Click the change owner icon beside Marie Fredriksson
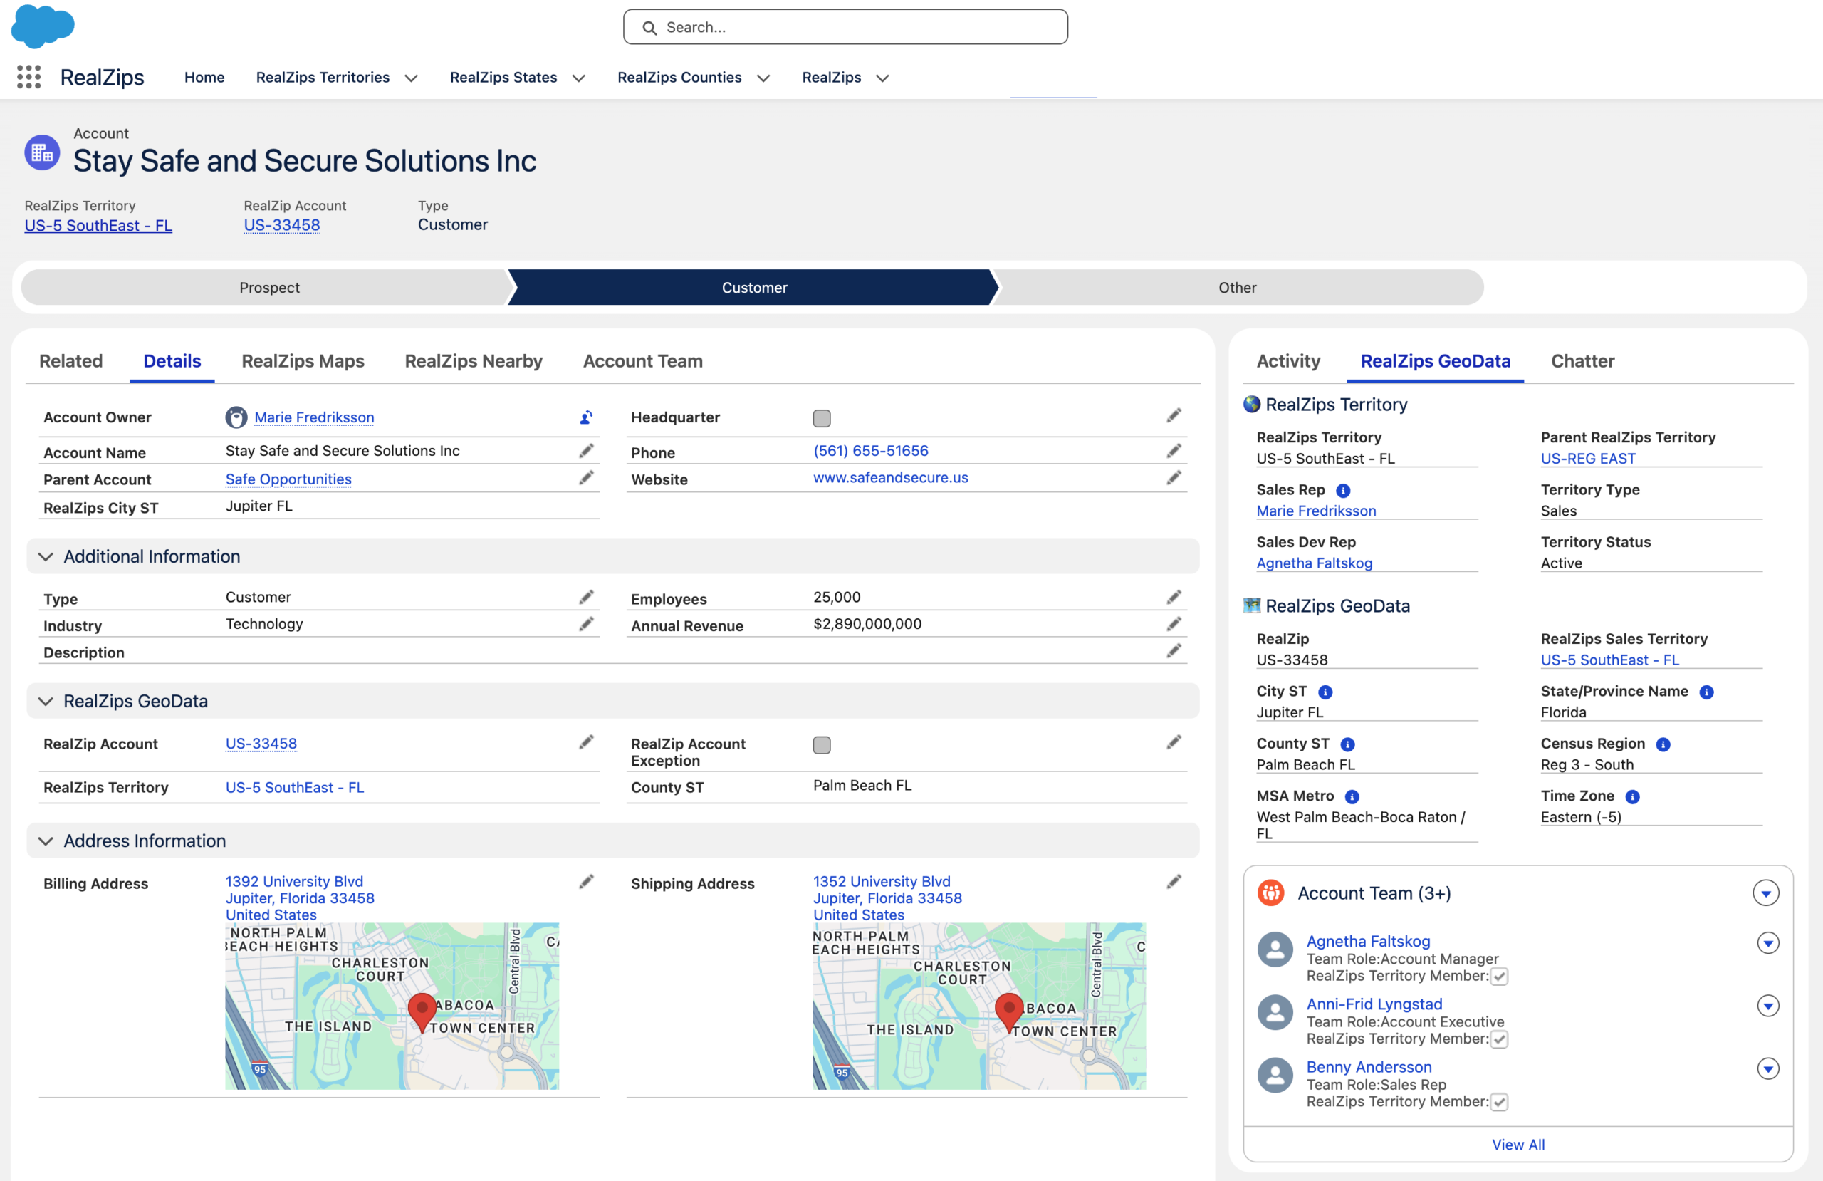 coord(586,417)
